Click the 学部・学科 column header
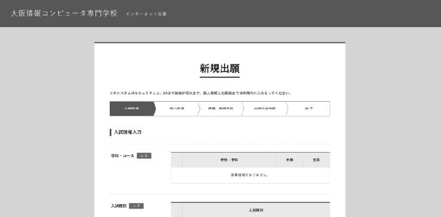Image resolution: width=441 pixels, height=217 pixels. click(x=229, y=160)
